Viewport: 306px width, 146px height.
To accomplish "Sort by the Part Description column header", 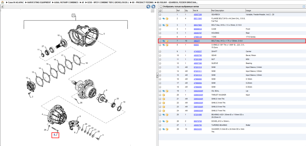I will coord(228,10).
